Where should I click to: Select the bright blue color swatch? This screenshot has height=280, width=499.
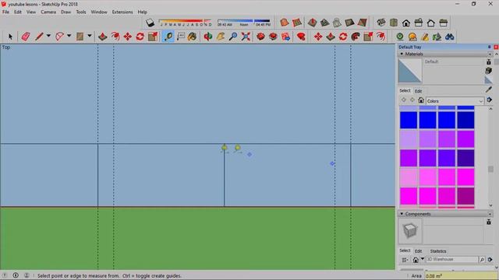[409, 121]
